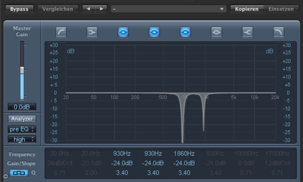
Task: Click the Vergleichen button
Action: coord(58,9)
